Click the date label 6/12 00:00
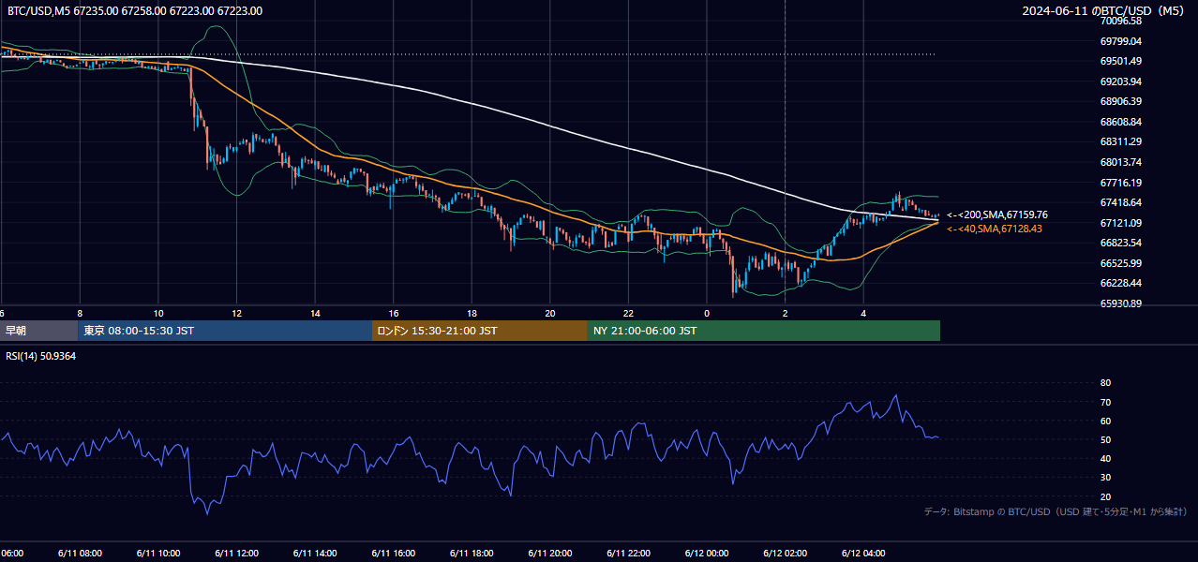This screenshot has height=562, width=1198. (707, 554)
